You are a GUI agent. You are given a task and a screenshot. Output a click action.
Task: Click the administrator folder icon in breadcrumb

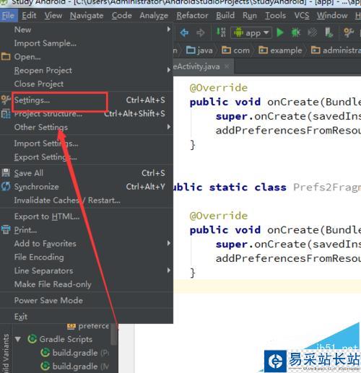[x=316, y=51]
